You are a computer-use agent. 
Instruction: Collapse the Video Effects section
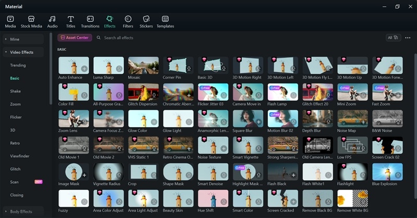point(23,52)
